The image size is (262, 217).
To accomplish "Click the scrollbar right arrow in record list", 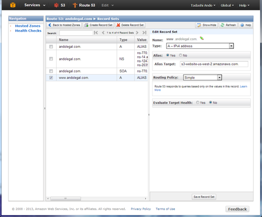I will click(145, 199).
